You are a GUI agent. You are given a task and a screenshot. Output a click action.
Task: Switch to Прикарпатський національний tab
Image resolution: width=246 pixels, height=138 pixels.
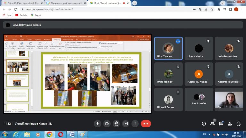point(66,3)
